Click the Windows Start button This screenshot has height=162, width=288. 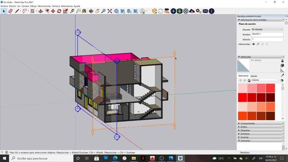(4, 158)
